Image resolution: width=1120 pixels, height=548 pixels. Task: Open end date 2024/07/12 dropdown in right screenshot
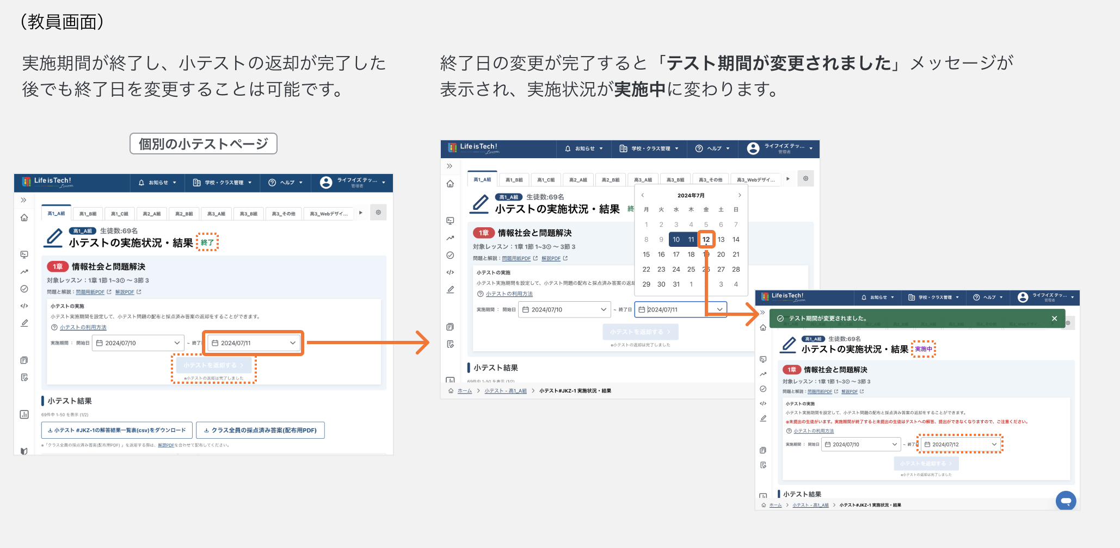click(x=960, y=444)
